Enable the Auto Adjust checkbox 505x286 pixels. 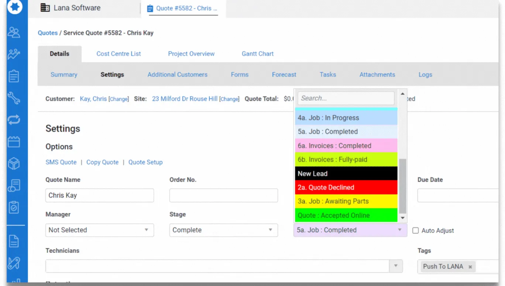pos(416,230)
